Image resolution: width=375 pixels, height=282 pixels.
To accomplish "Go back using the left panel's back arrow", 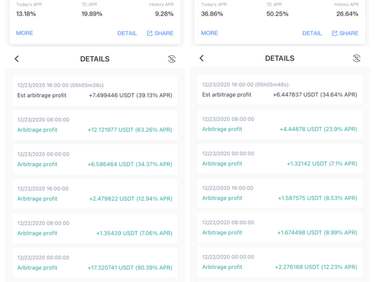I will (17, 59).
